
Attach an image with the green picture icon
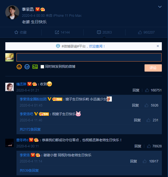pyautogui.click(x=35, y=67)
